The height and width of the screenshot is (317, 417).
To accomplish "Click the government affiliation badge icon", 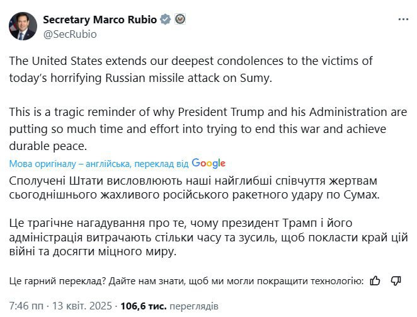I will tap(180, 20).
